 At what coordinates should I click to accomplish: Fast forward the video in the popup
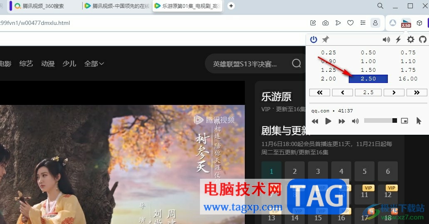pos(342,121)
